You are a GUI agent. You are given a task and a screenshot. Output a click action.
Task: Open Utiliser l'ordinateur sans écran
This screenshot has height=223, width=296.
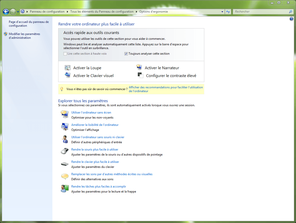point(91,113)
